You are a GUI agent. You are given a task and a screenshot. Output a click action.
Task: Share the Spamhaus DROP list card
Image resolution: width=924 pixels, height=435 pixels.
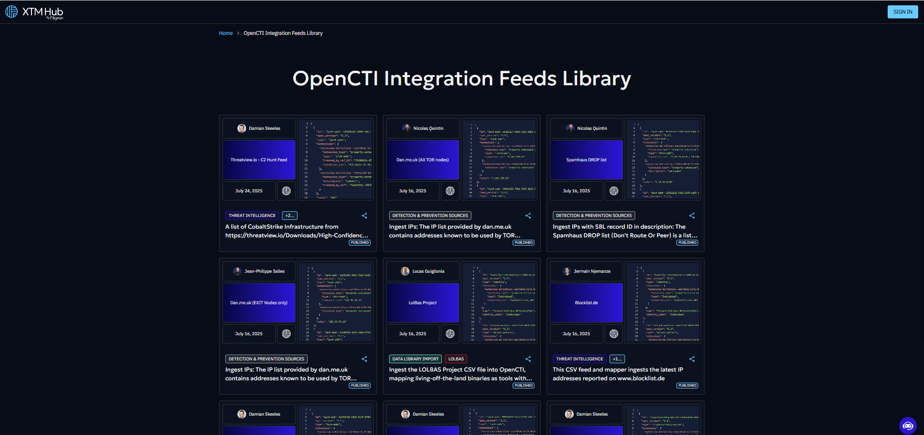tap(692, 216)
